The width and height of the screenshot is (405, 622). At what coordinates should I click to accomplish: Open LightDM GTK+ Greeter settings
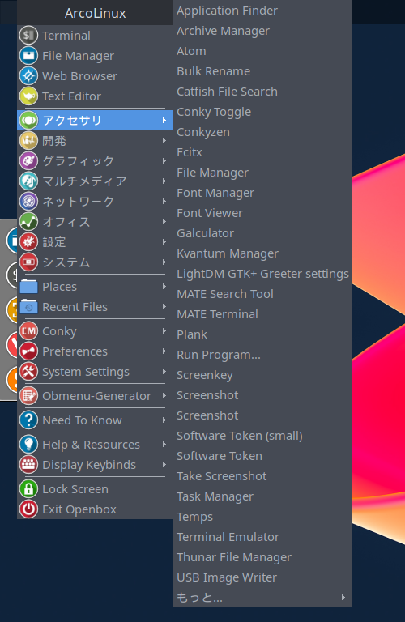262,273
